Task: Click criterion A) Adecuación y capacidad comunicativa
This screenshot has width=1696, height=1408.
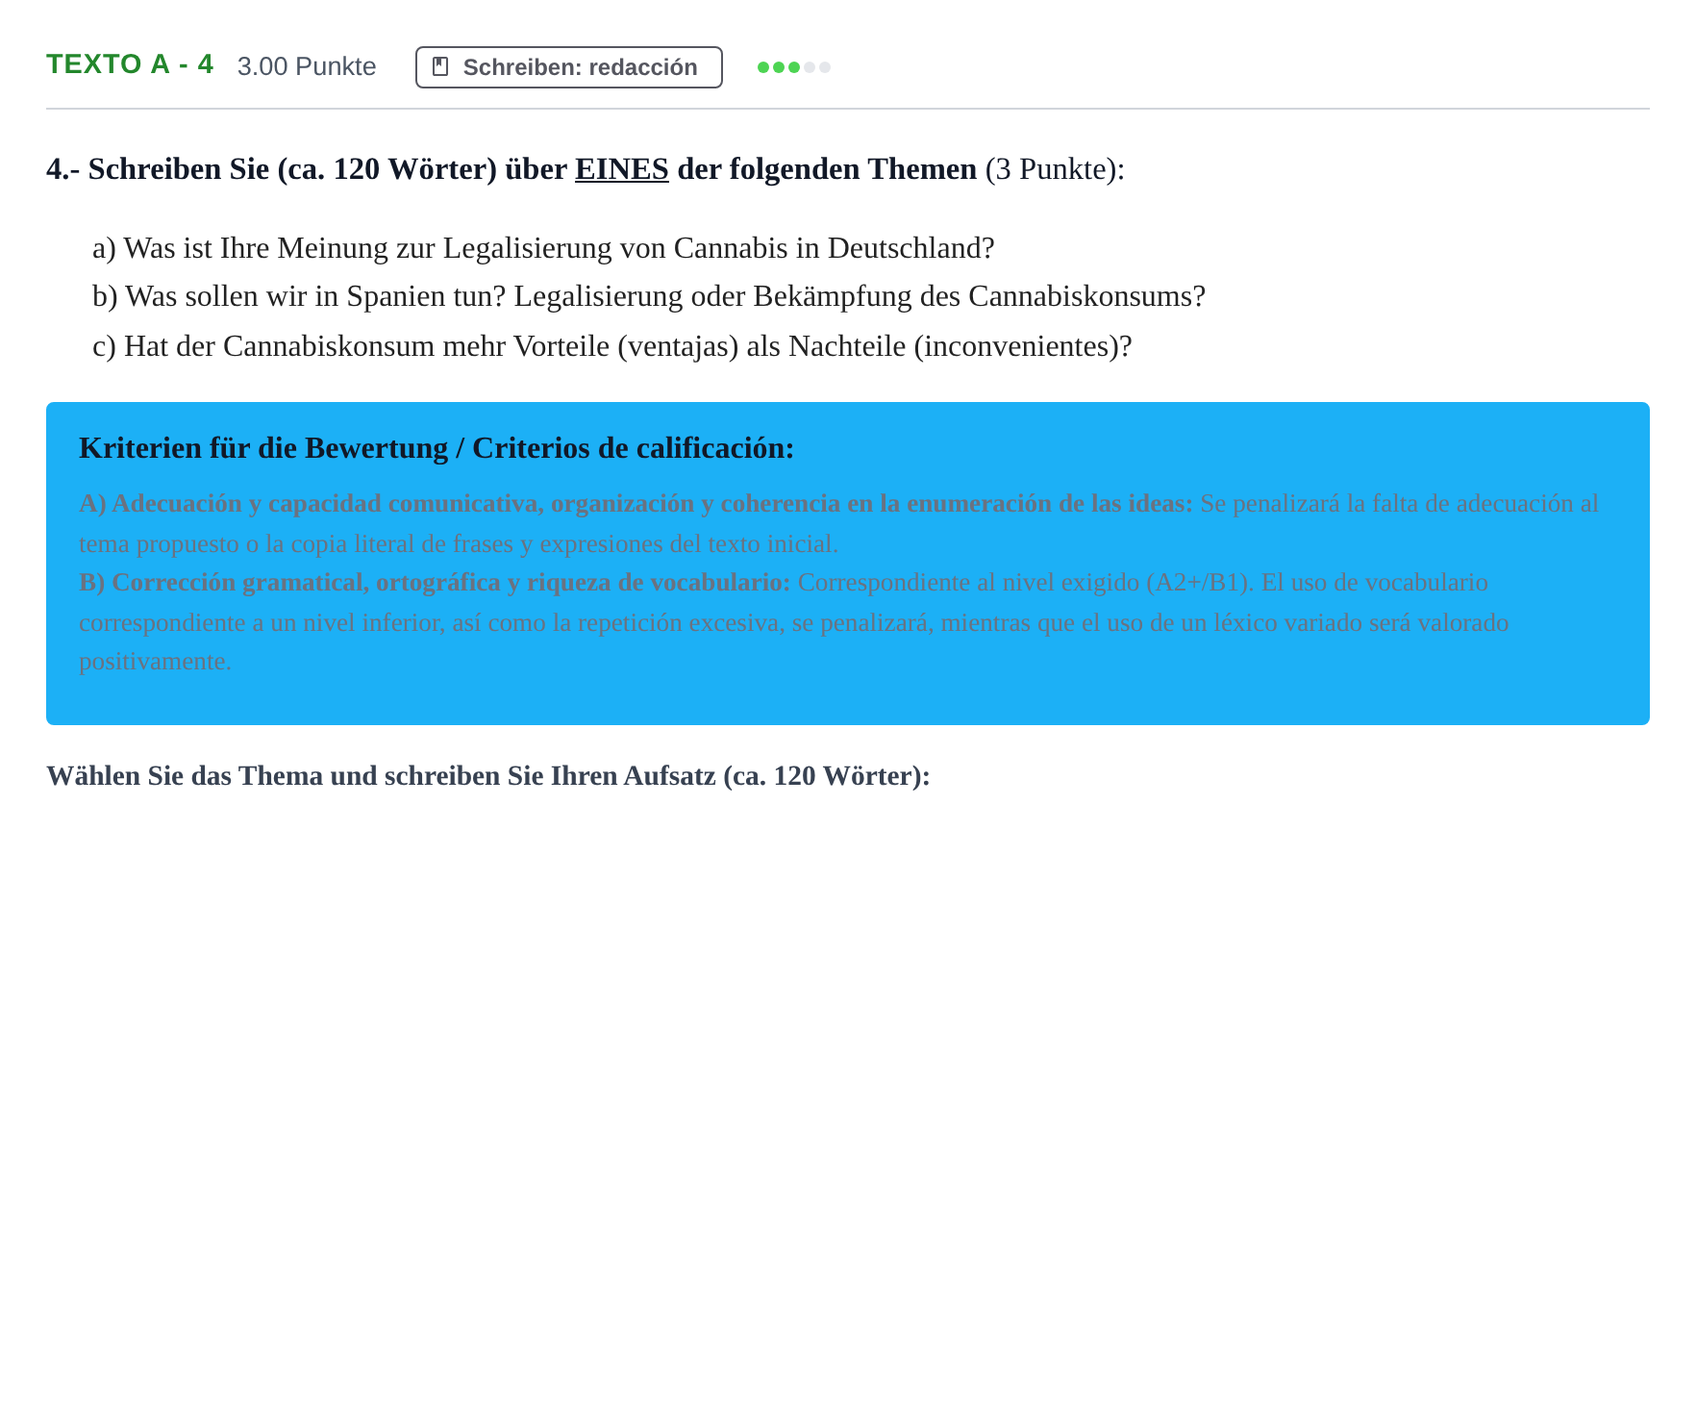Action: tap(838, 523)
